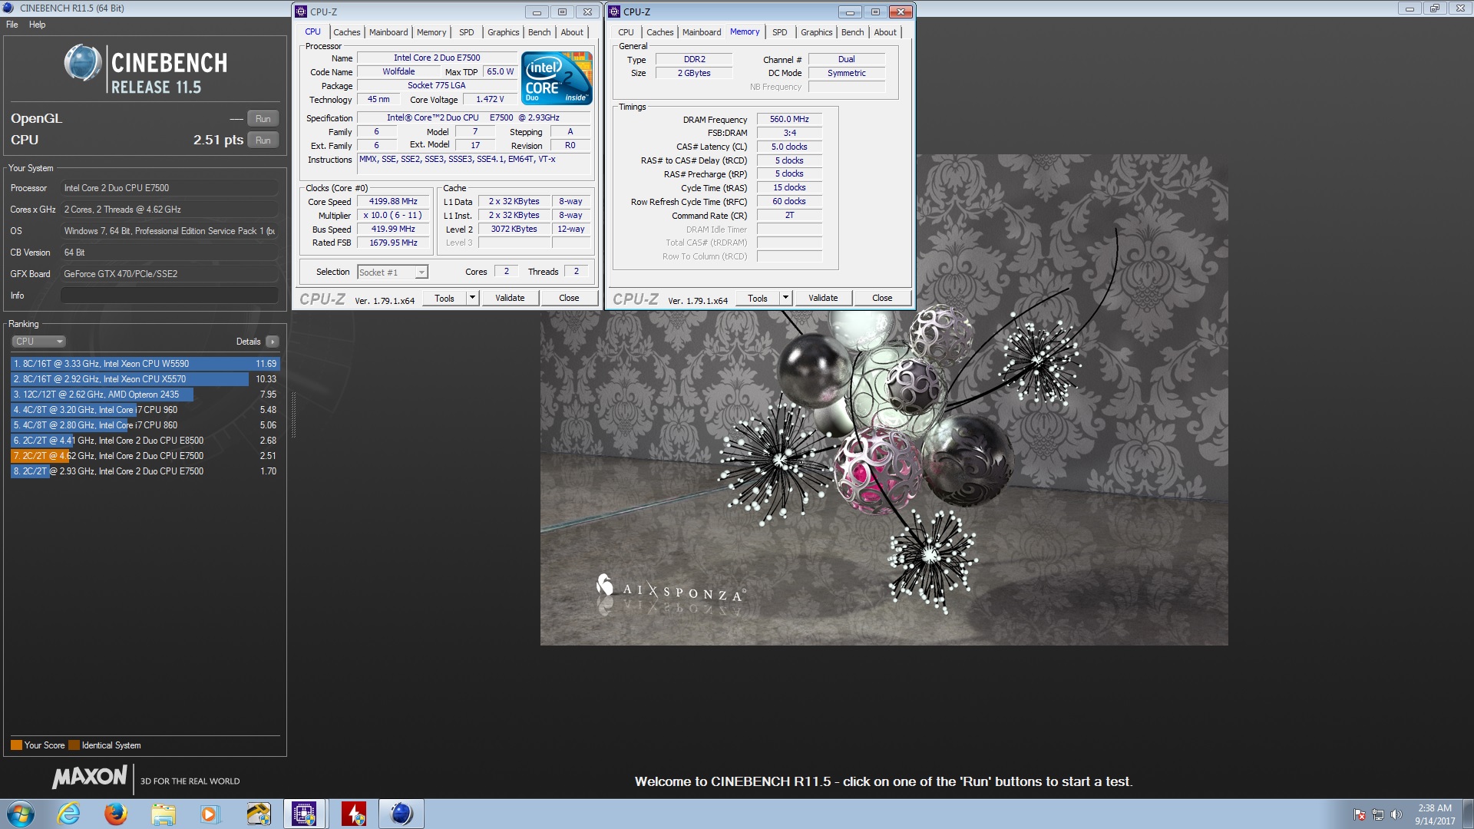Click the Details arrow icon in Ranking panel
1474x829 pixels.
tap(273, 342)
